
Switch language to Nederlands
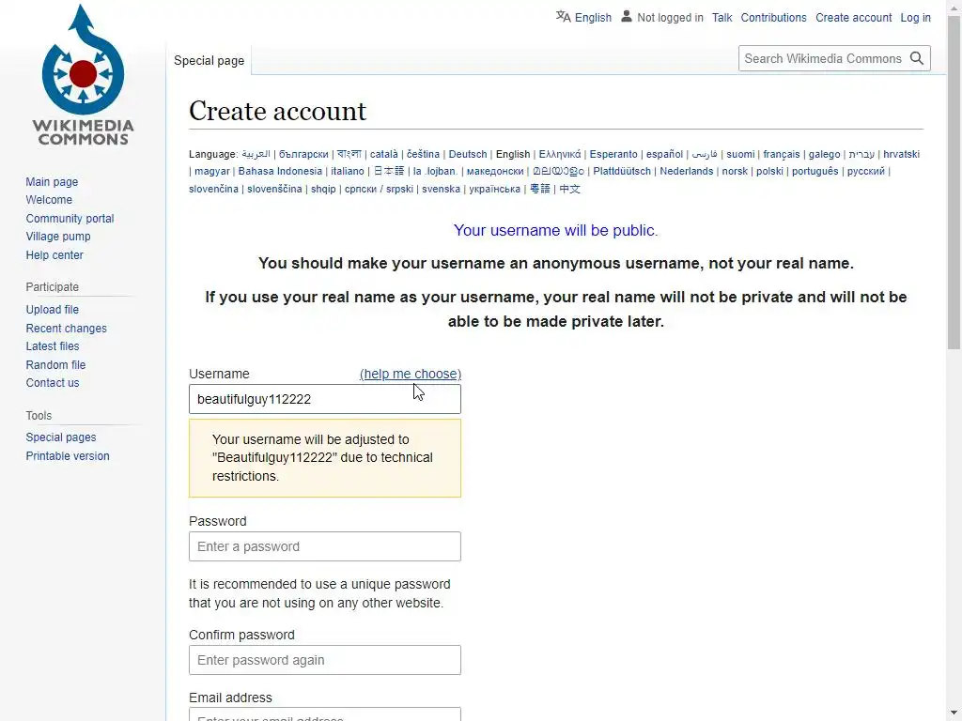[x=687, y=172]
